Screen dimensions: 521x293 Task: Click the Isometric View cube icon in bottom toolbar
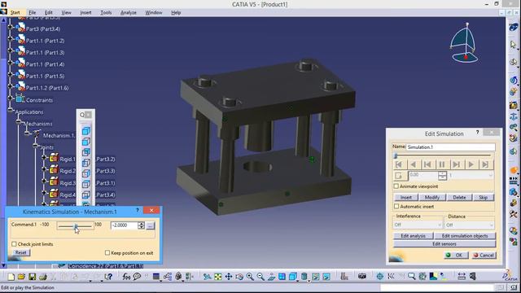[x=293, y=277]
